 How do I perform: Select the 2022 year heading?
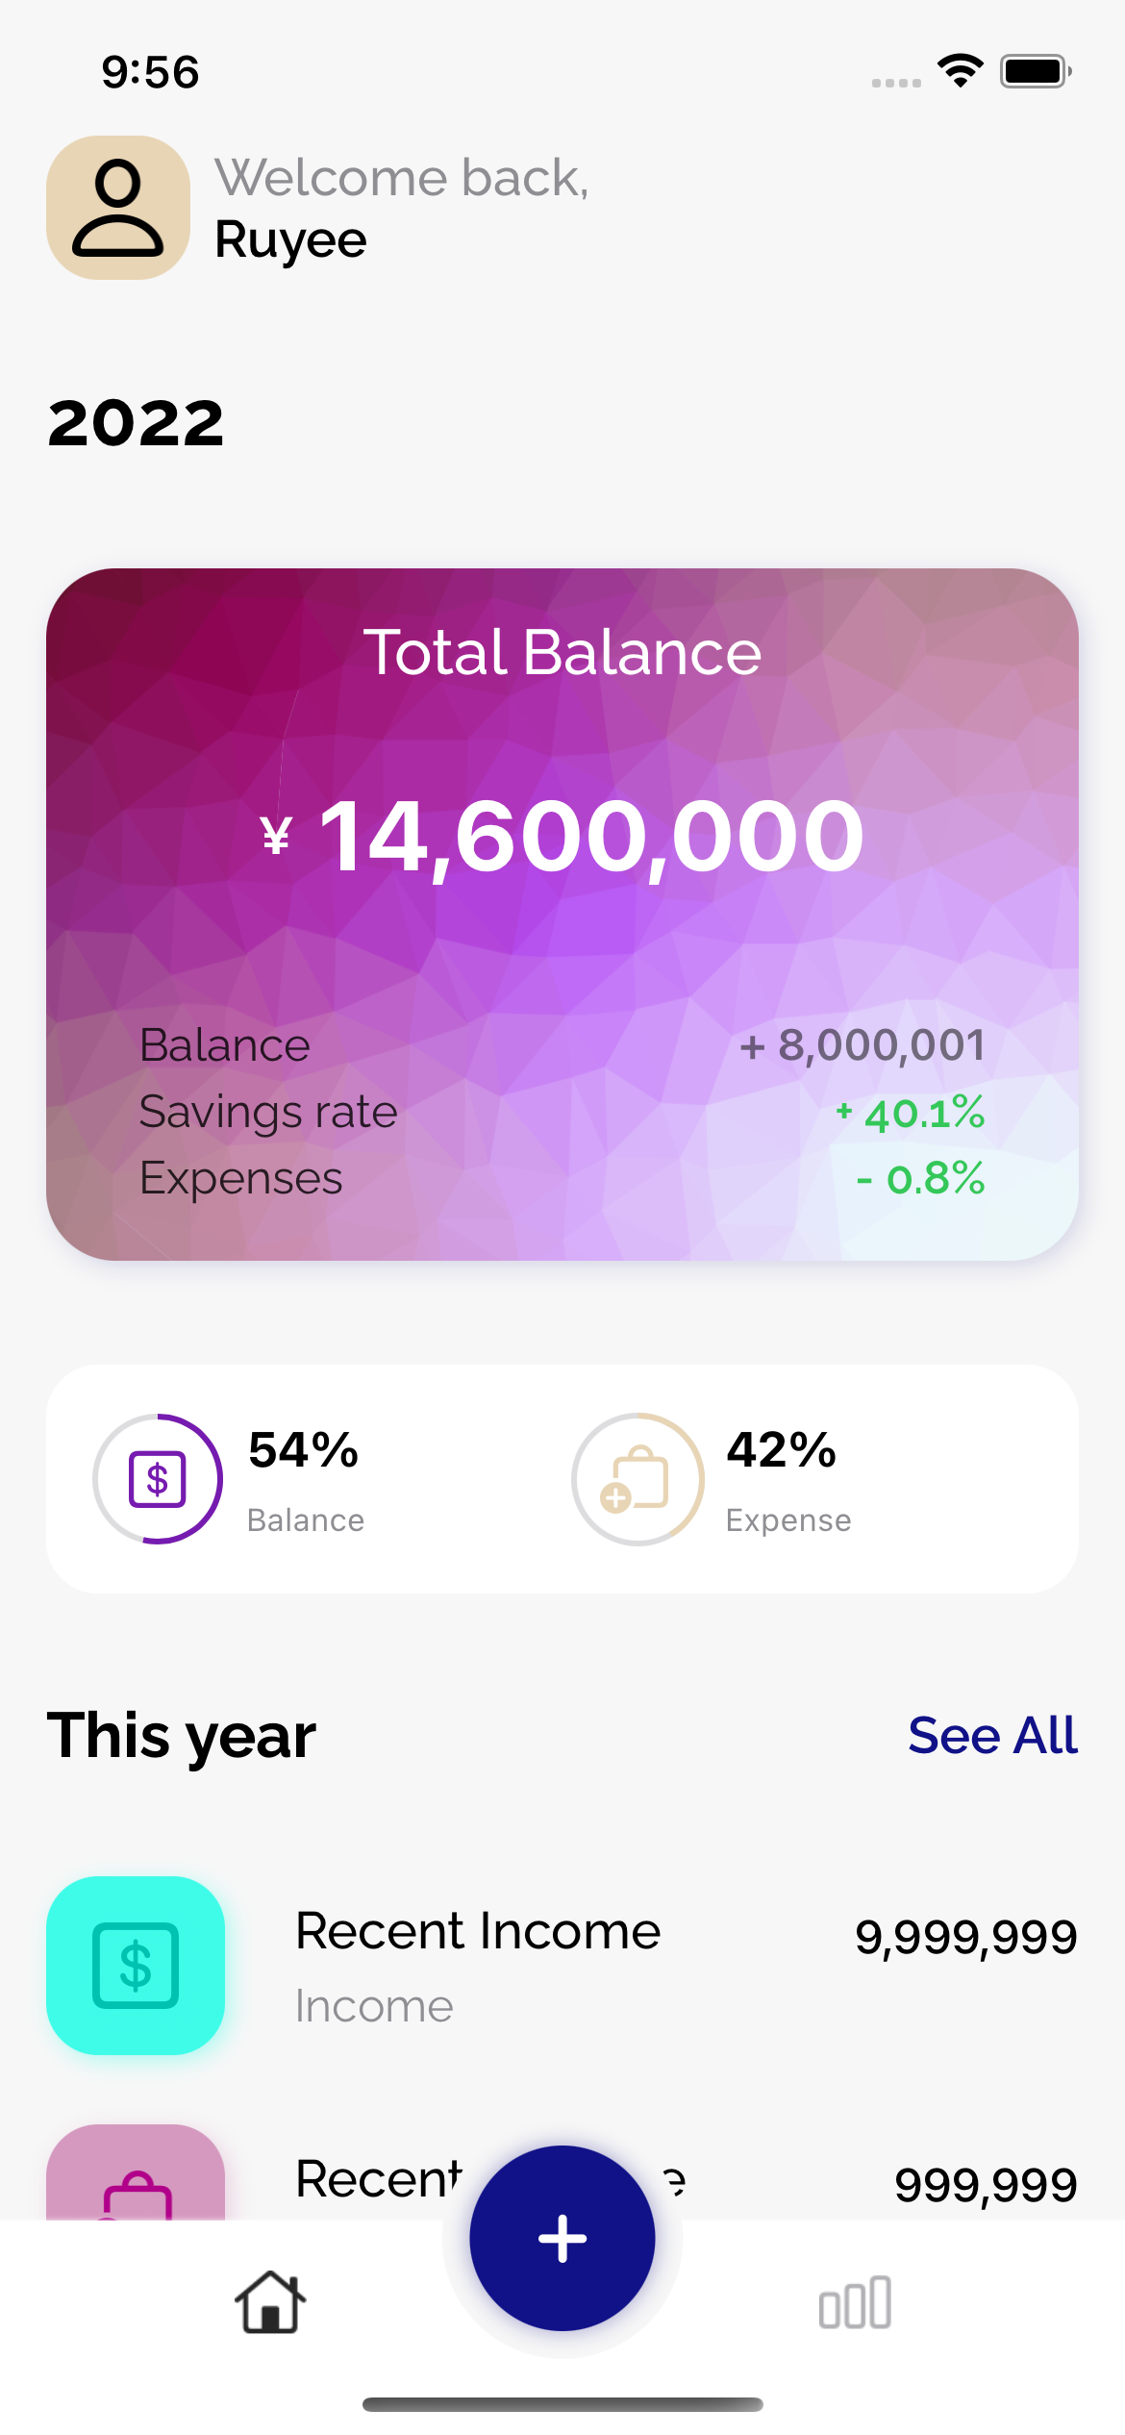click(x=136, y=423)
